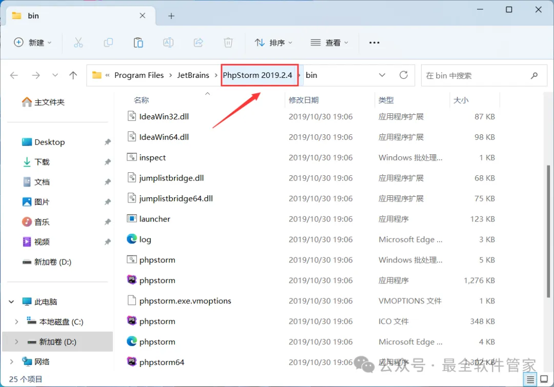Open the three-dot more options menu

(374, 43)
